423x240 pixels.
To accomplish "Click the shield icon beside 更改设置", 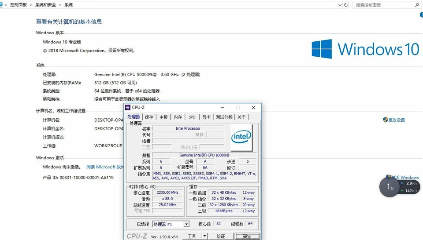I will pos(385,120).
